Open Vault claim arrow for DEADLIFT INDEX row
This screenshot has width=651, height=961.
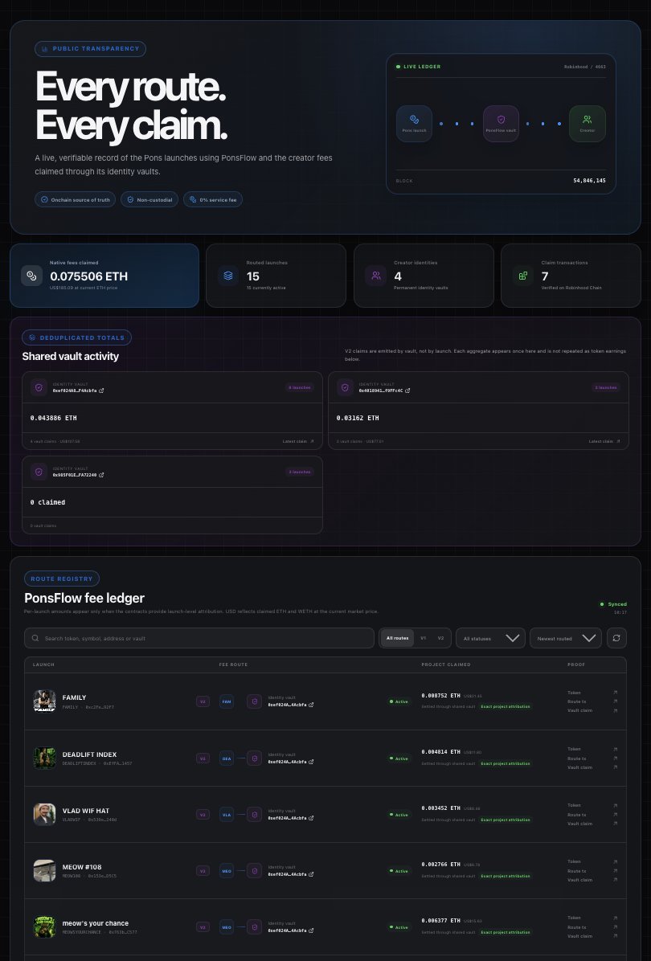[616, 767]
